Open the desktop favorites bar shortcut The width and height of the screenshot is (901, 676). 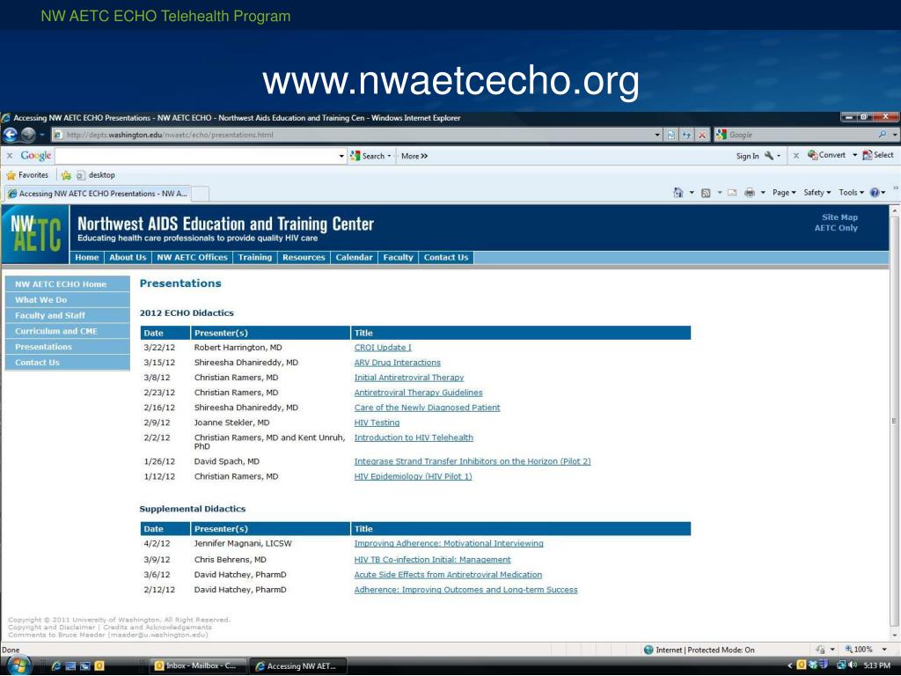point(96,175)
